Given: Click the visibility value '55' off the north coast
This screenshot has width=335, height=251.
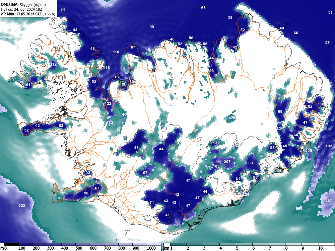Looking at the screenshot, I should coord(205,44).
